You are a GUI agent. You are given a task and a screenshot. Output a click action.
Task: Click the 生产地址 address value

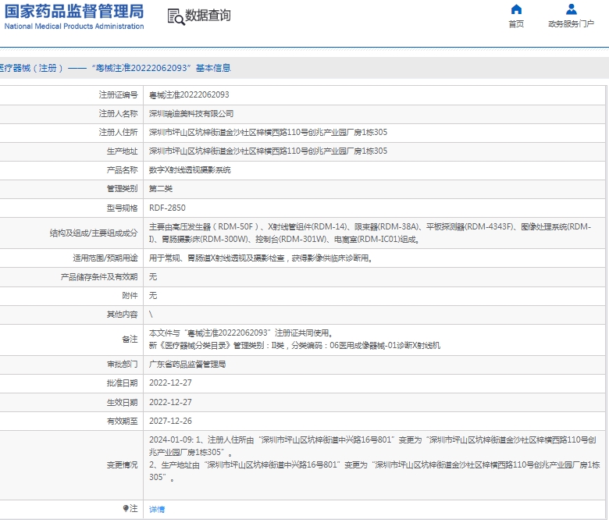pos(268,151)
